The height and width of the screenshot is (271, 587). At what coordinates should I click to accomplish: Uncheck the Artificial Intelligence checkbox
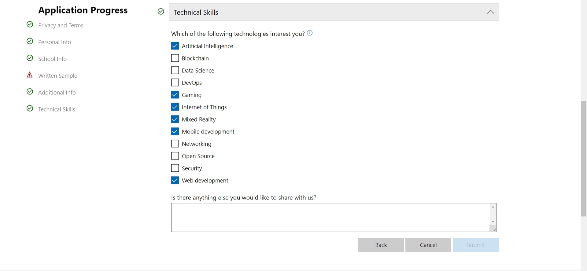pos(175,46)
